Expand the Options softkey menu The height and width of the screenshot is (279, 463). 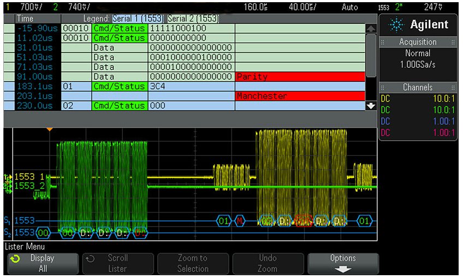tap(342, 263)
